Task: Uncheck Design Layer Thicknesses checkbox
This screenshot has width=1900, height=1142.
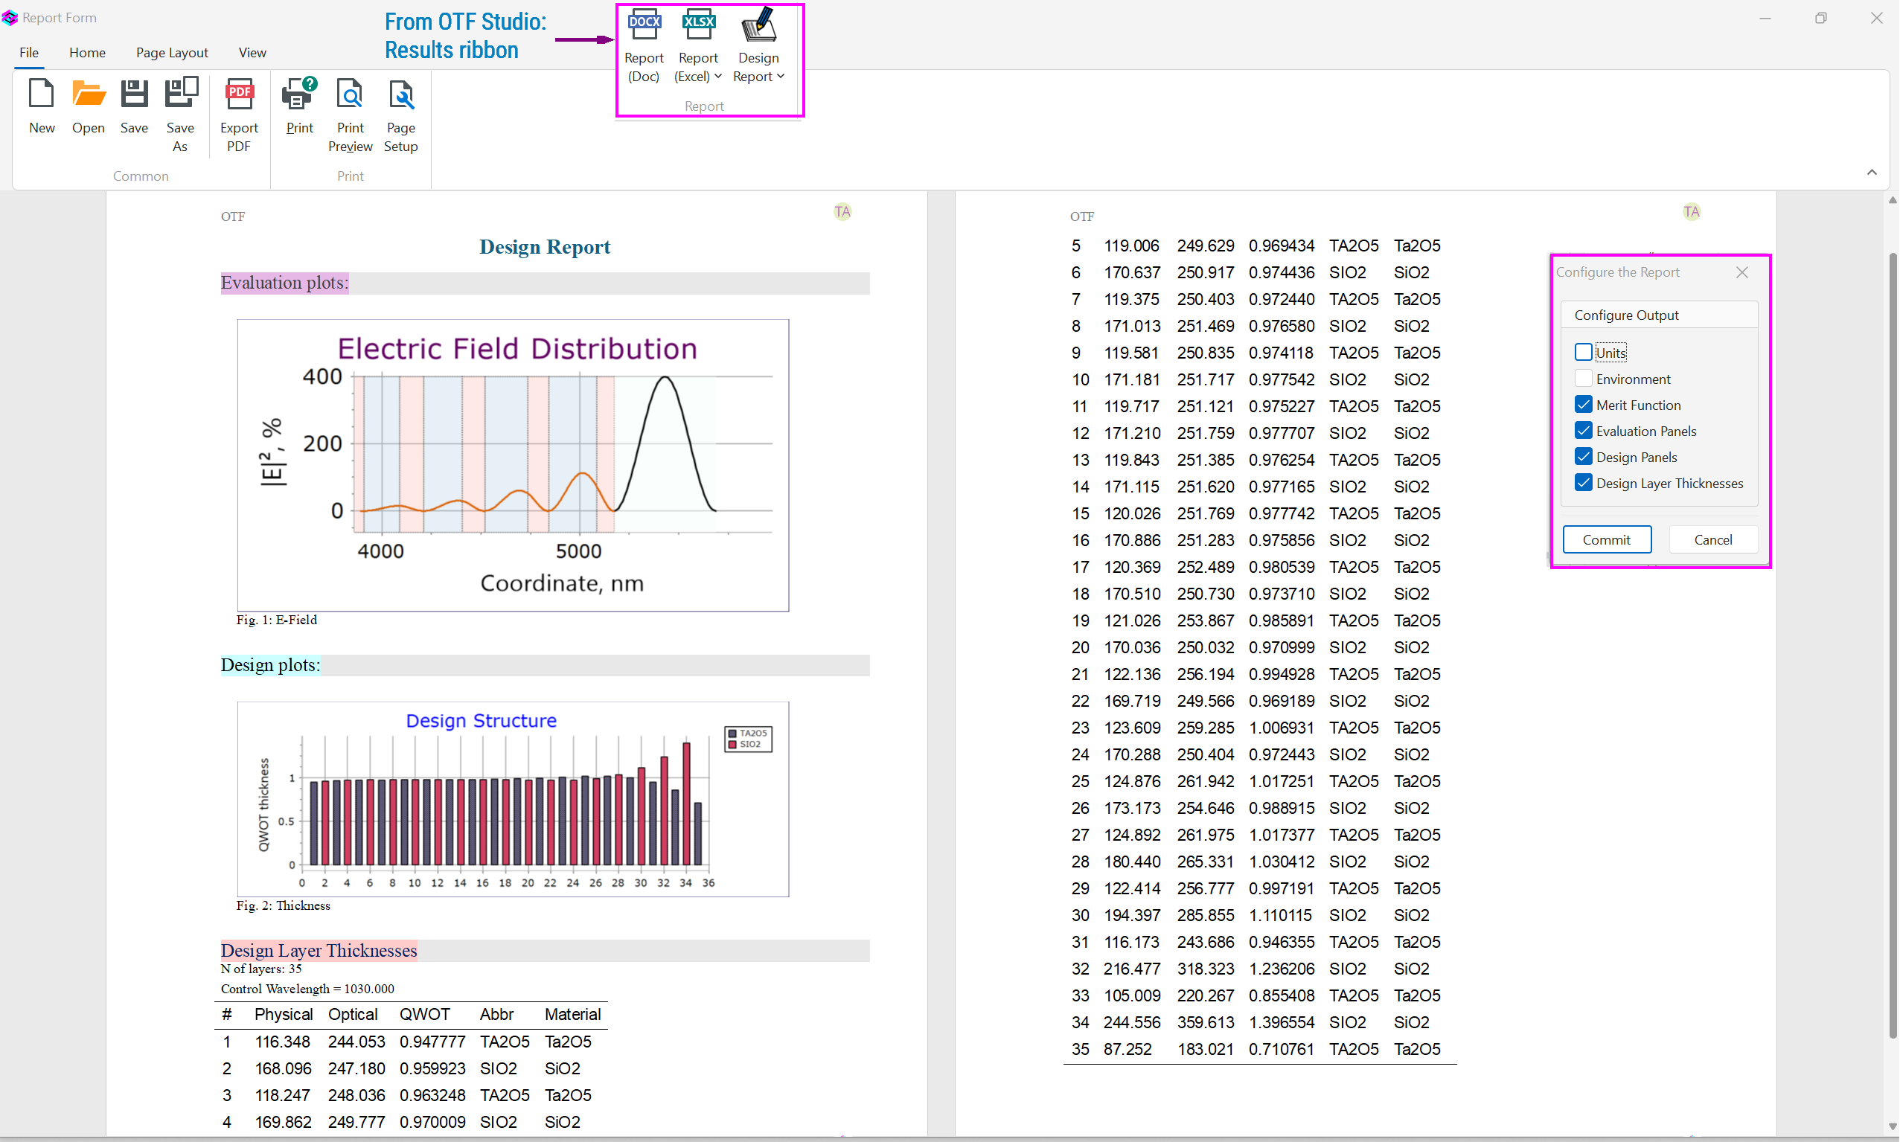Action: 1584,484
